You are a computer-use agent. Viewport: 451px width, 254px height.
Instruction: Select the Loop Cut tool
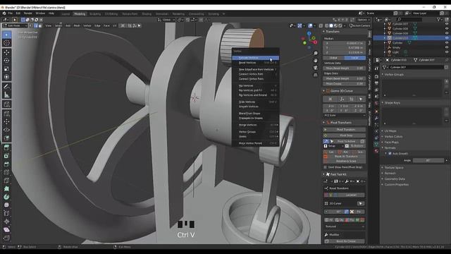(6, 172)
